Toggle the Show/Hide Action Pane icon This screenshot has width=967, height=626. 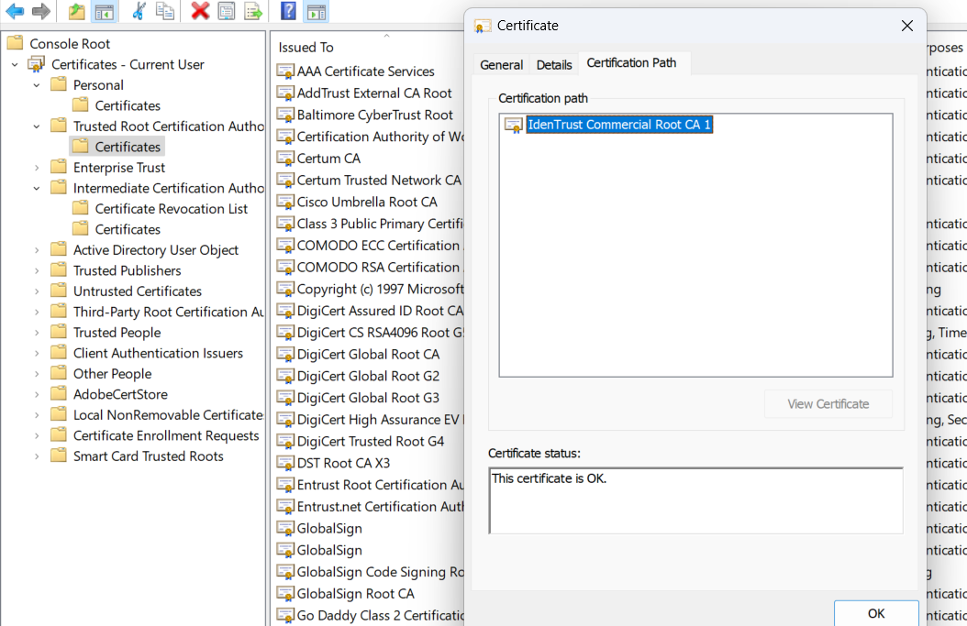coord(317,11)
